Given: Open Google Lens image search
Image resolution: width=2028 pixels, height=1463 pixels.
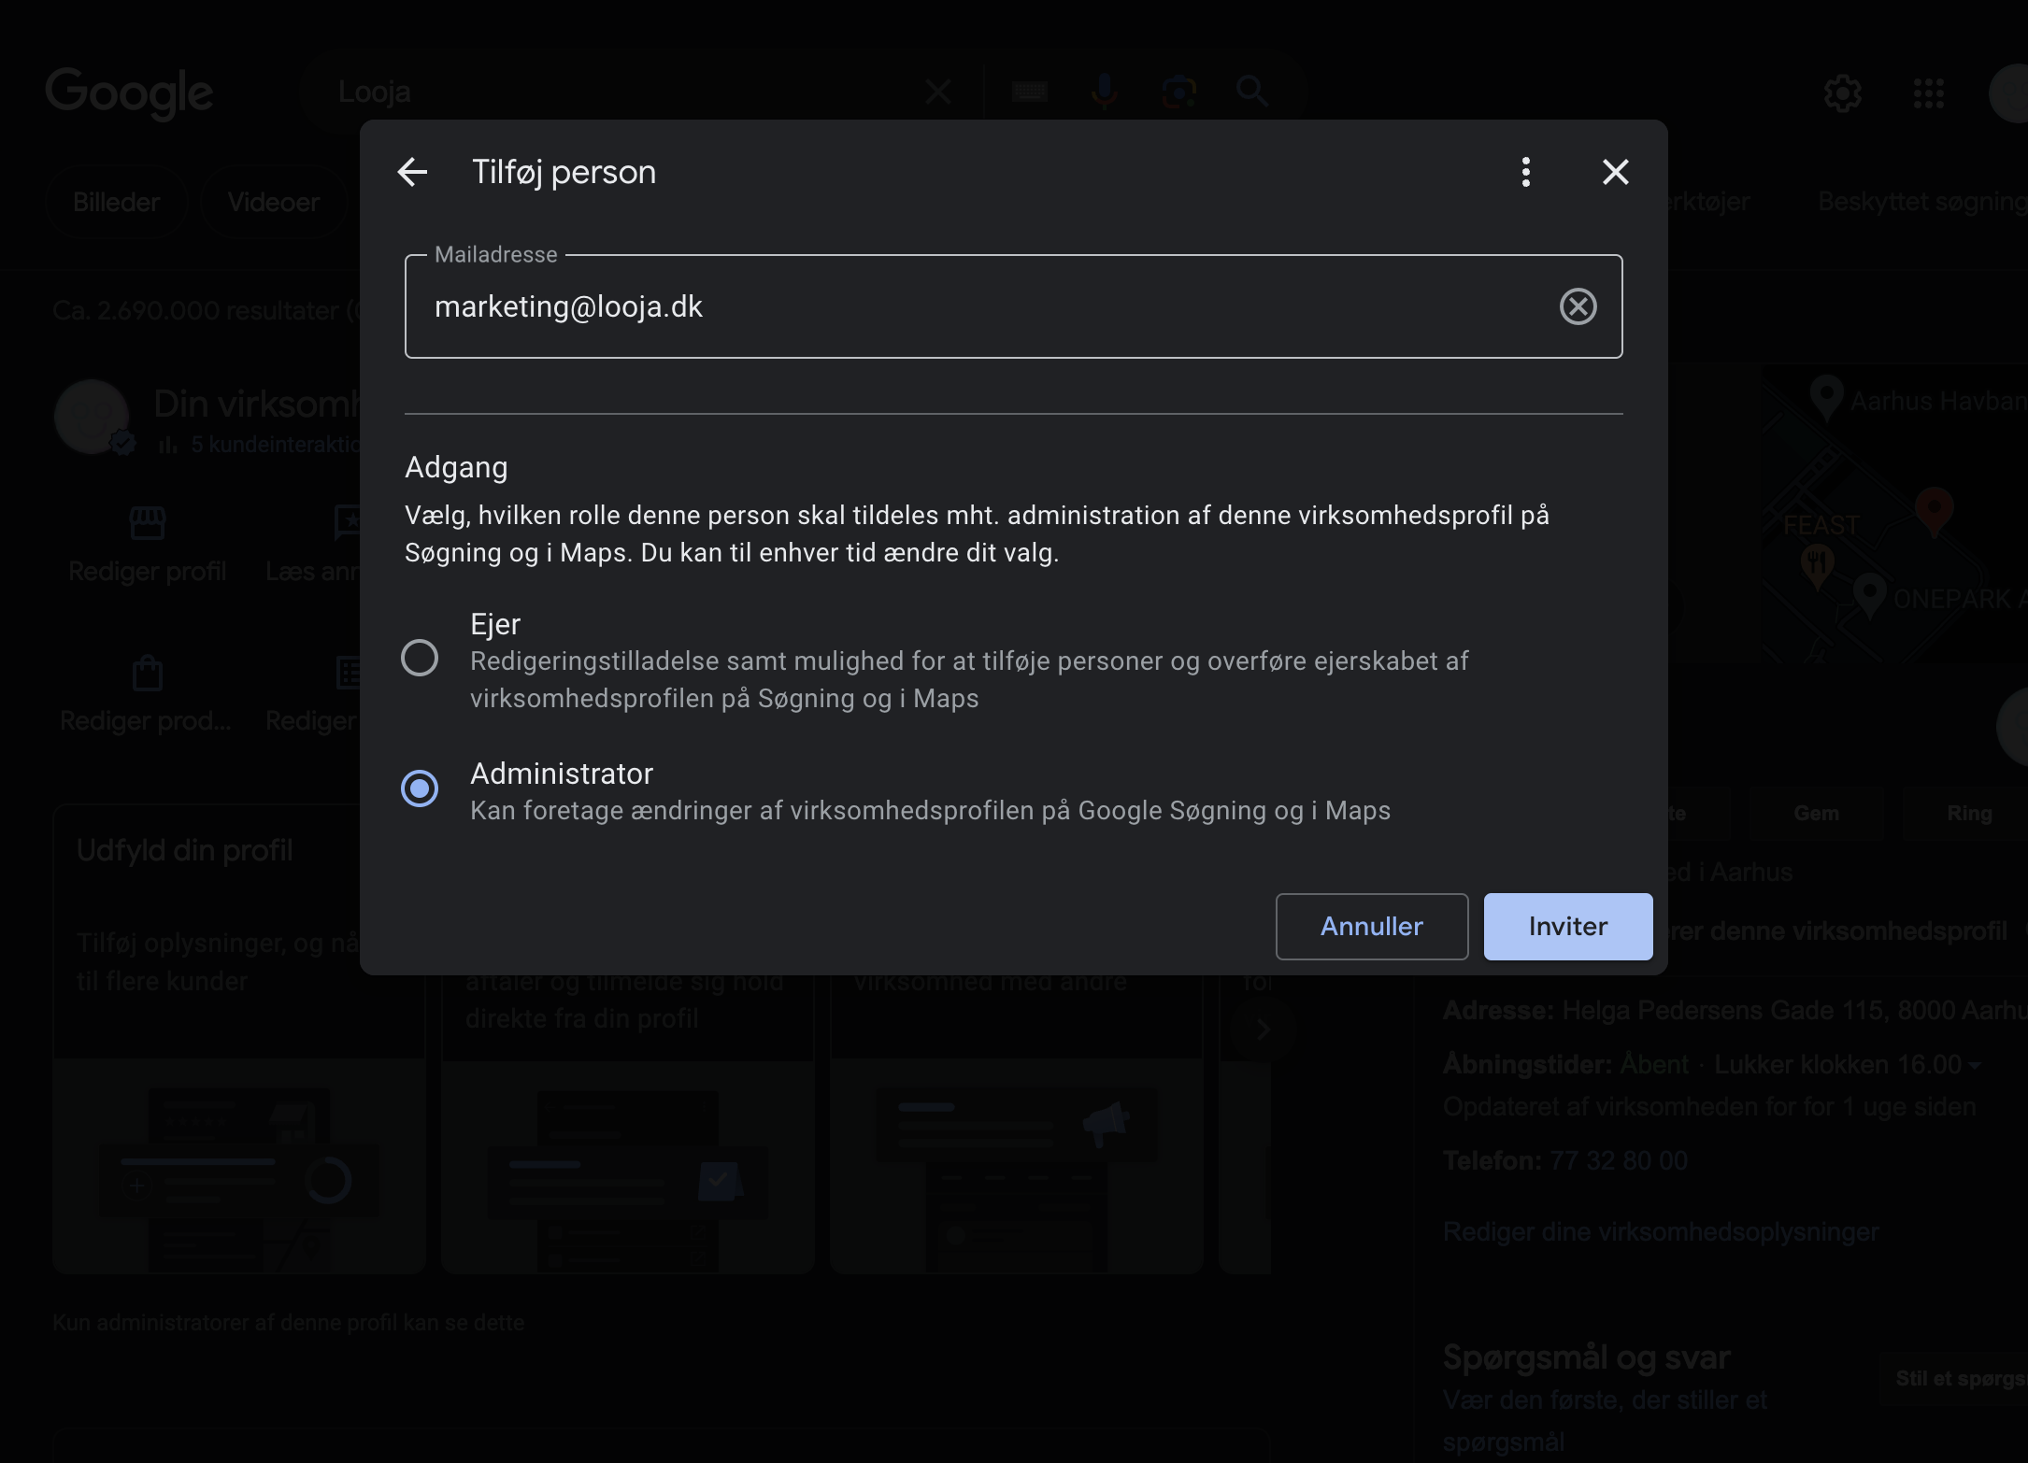Looking at the screenshot, I should pyautogui.click(x=1178, y=92).
